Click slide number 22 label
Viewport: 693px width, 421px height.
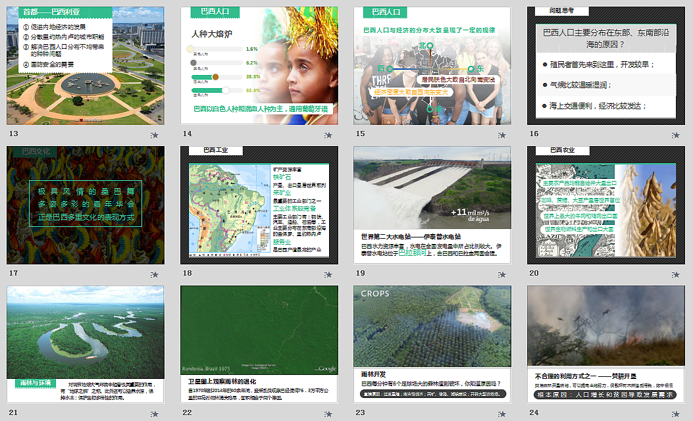[x=188, y=412]
